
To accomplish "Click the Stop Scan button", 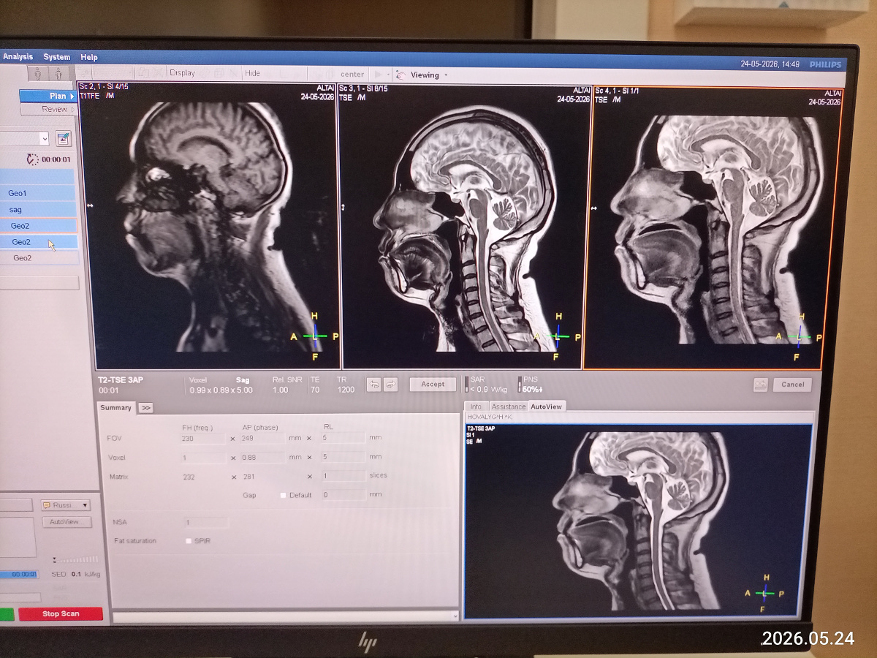I will [61, 614].
